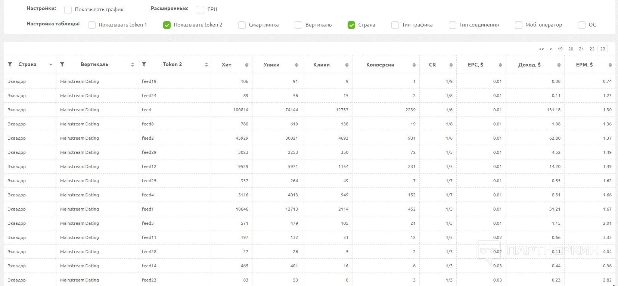Enable Смартлинка column checkbox
The height and width of the screenshot is (286, 618).
242,25
